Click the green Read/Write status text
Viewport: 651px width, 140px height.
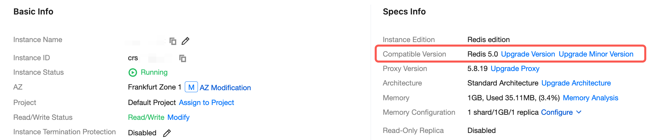click(146, 117)
